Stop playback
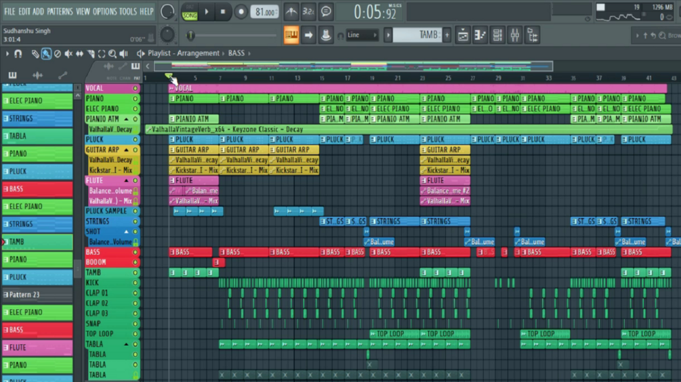This screenshot has height=382, width=681. click(223, 12)
